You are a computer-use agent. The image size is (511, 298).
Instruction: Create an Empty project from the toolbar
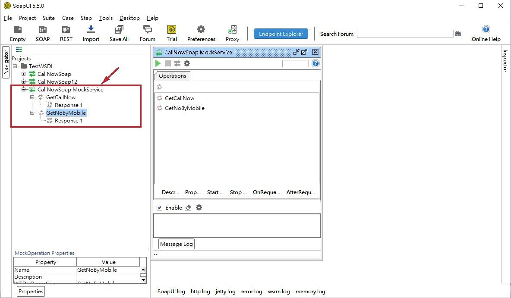(18, 34)
